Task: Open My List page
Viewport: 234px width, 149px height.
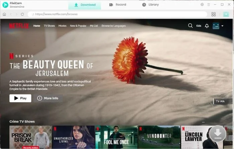Action: pos(94,26)
